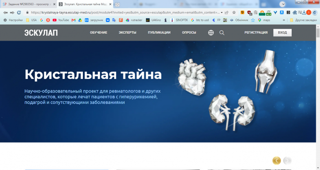
Task: Open the Gmail bookmark icon
Action: [x=73, y=20]
